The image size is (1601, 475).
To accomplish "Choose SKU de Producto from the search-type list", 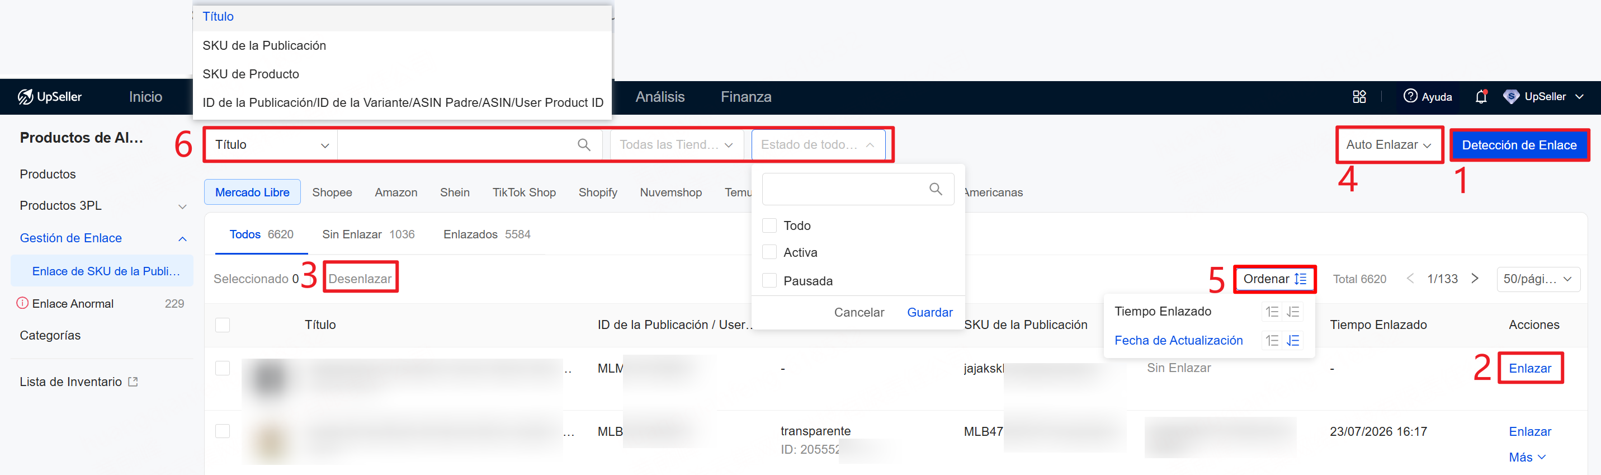I will [403, 74].
